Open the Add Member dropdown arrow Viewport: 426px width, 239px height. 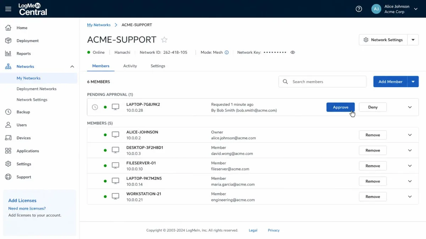point(413,81)
